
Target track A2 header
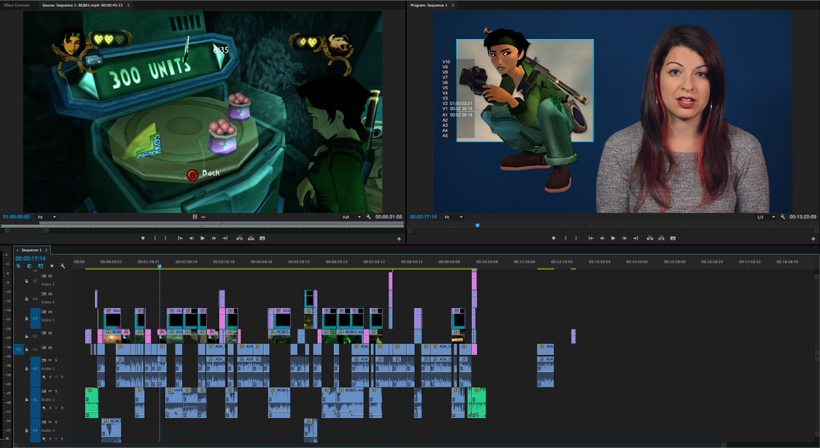pos(36,400)
